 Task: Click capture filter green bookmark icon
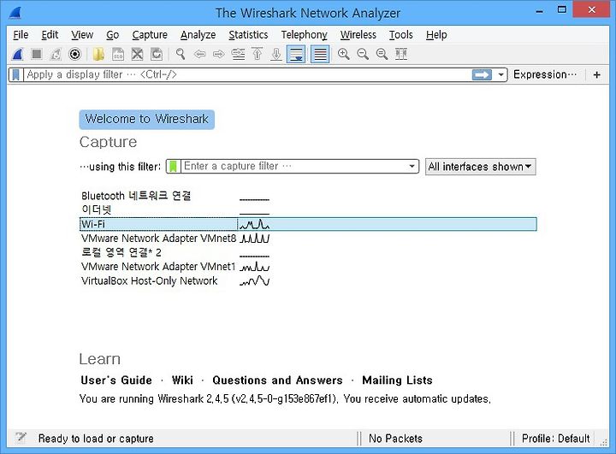point(173,166)
